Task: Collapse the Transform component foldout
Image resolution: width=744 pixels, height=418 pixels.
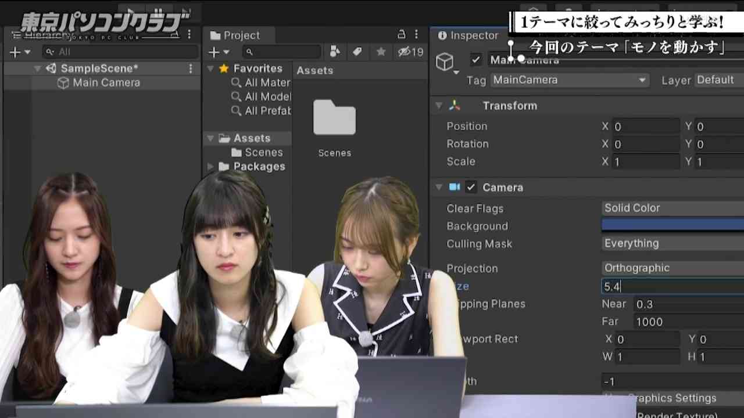Action: click(439, 106)
